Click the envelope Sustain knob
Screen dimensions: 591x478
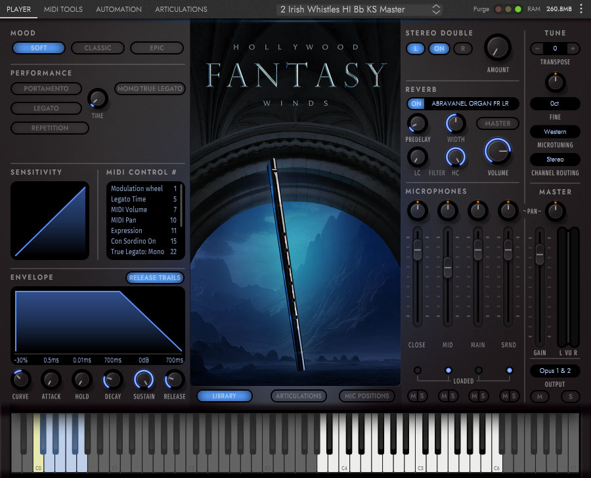coord(144,380)
